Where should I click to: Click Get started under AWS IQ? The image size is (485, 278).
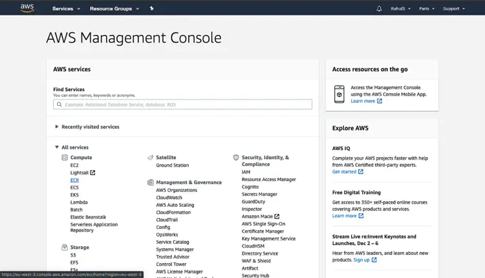tap(344, 171)
